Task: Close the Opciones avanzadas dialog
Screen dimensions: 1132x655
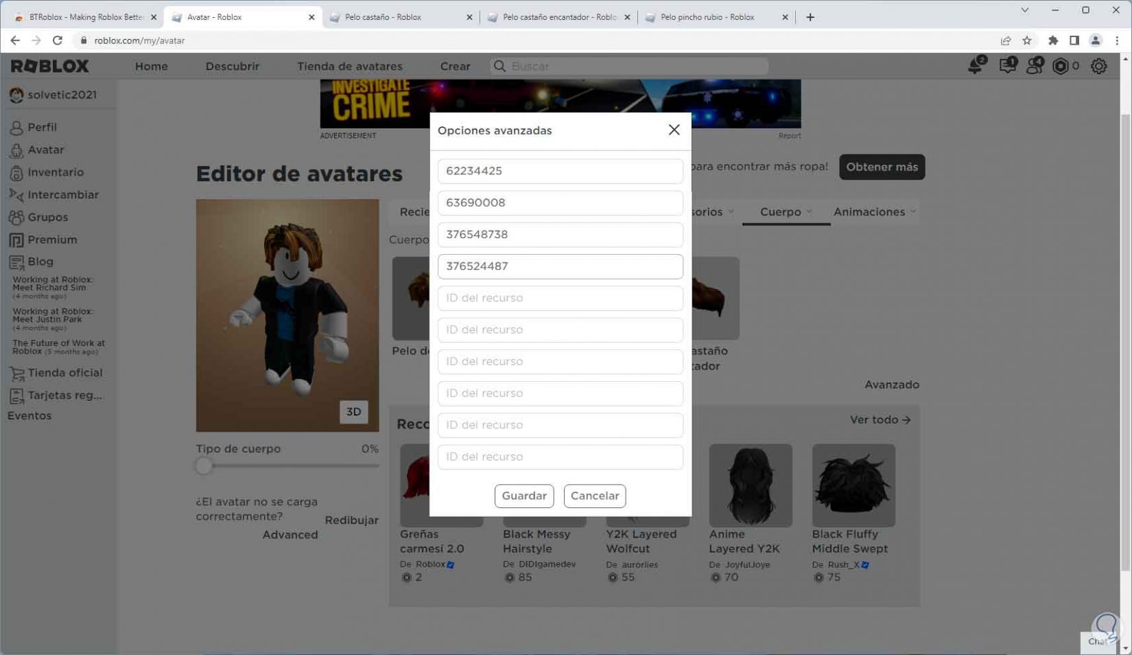Action: tap(674, 130)
